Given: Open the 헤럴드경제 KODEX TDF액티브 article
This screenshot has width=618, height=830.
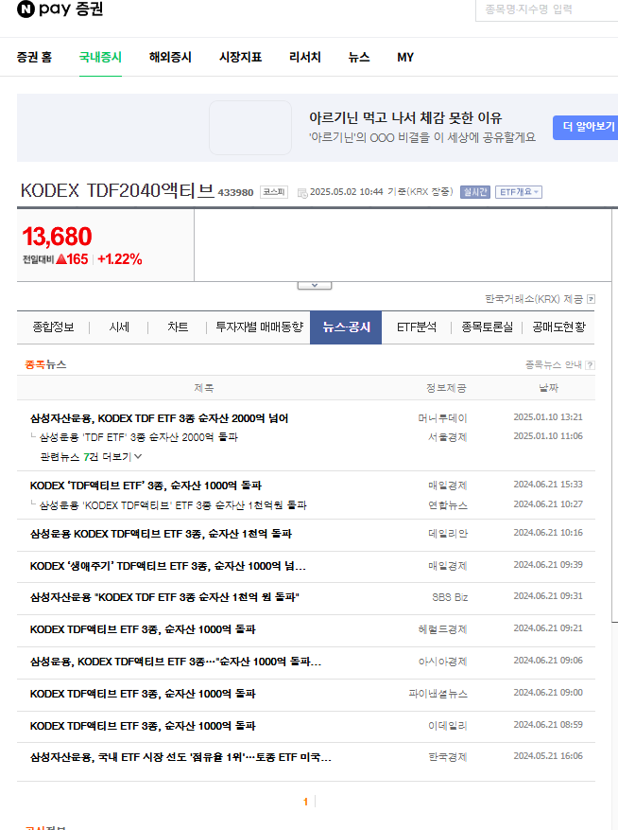Looking at the screenshot, I should [x=143, y=630].
